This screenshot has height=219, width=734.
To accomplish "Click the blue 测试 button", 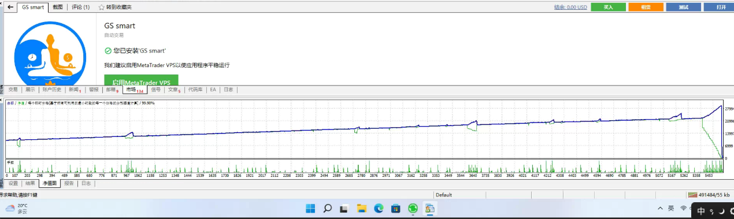I will (683, 7).
